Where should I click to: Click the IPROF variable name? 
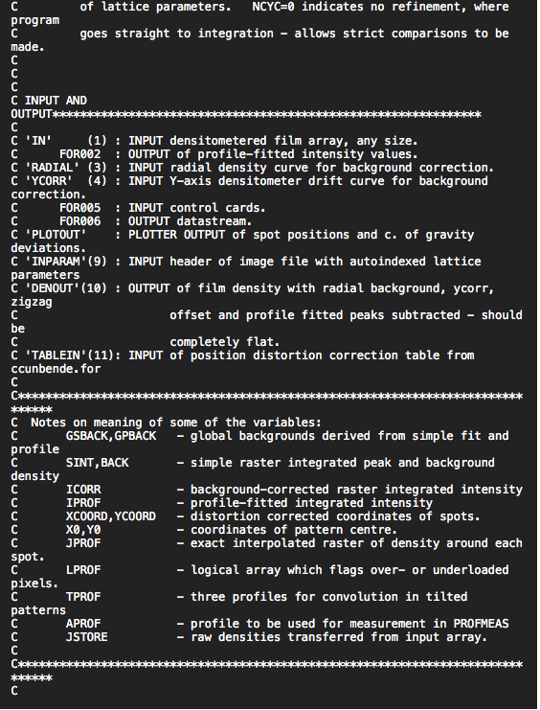83,503
